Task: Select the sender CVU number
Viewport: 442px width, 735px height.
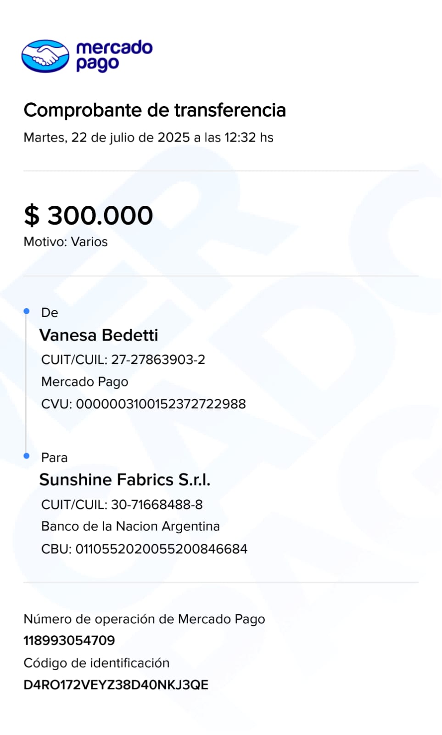Action: (161, 404)
